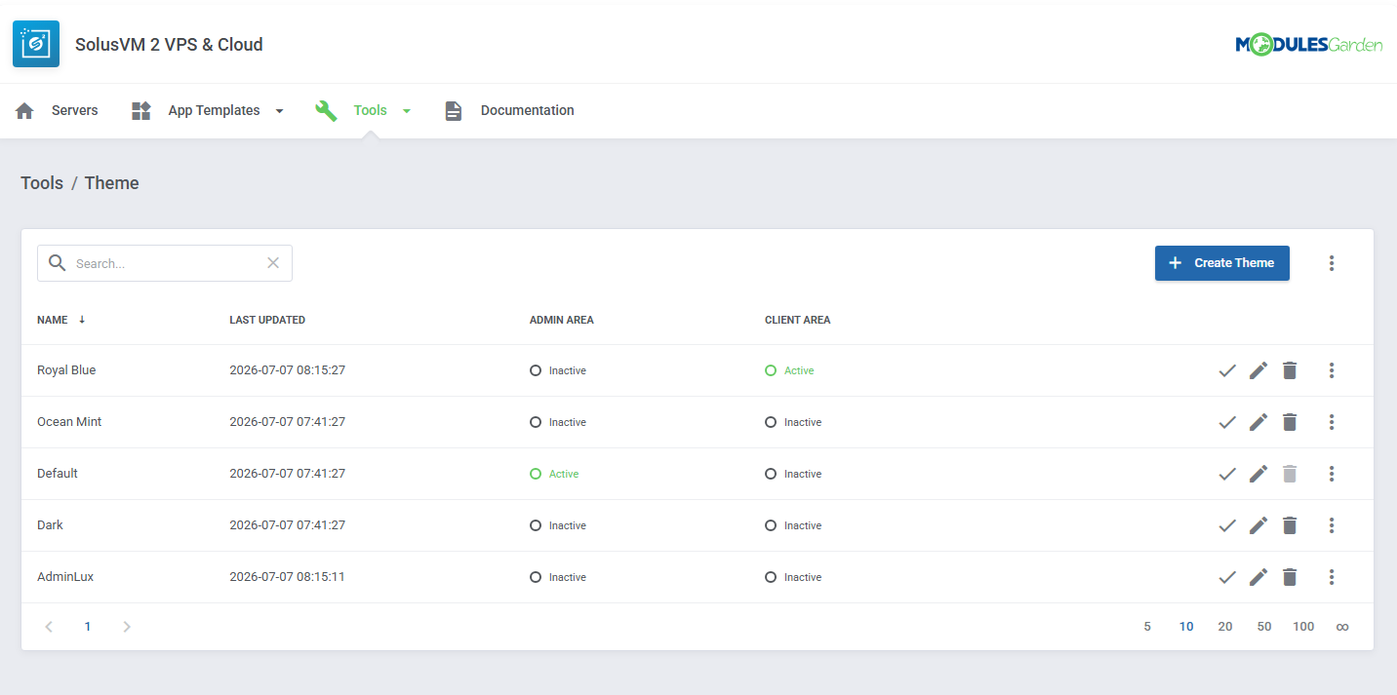Click Royal Blue admin area Inactive status
The width and height of the screenshot is (1397, 695).
558,370
